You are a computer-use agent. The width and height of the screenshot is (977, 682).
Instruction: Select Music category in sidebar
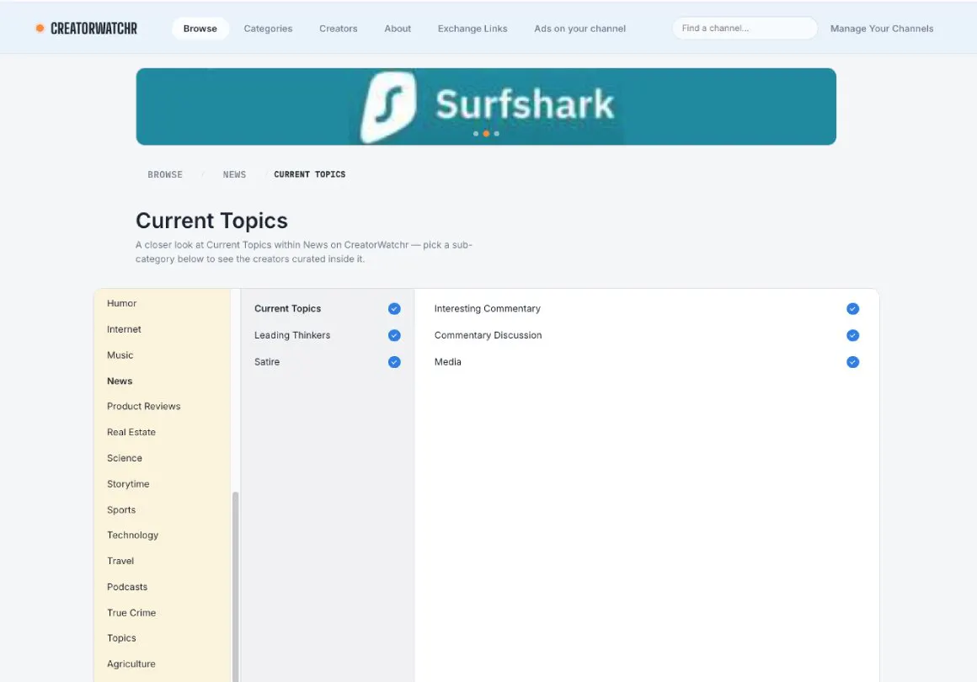[120, 355]
